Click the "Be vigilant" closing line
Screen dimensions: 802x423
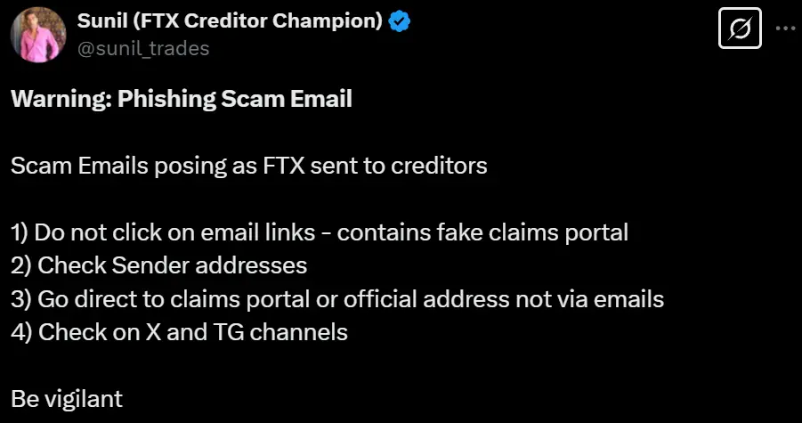coord(66,398)
